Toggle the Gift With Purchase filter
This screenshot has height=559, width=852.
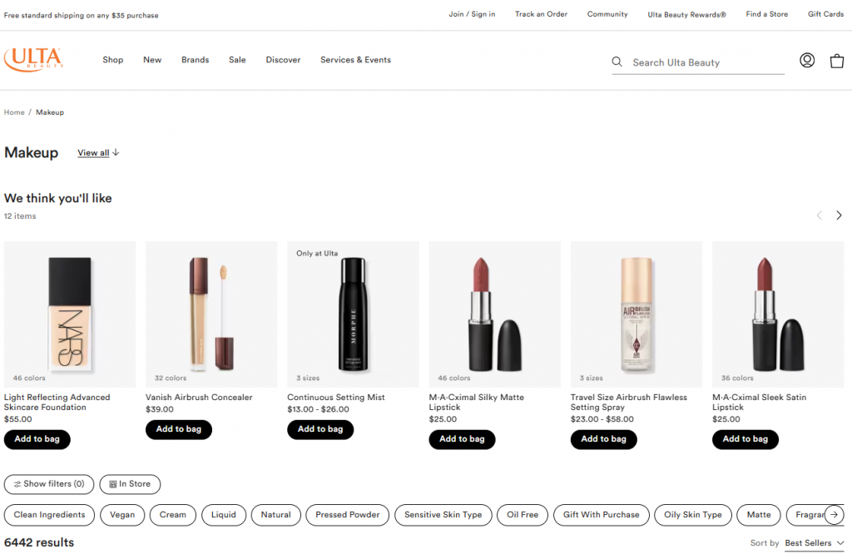click(601, 515)
